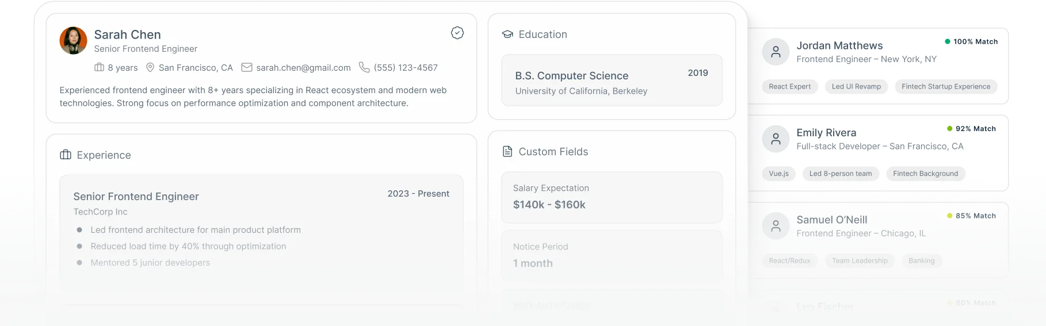Click the envelope icon next to email address

247,67
